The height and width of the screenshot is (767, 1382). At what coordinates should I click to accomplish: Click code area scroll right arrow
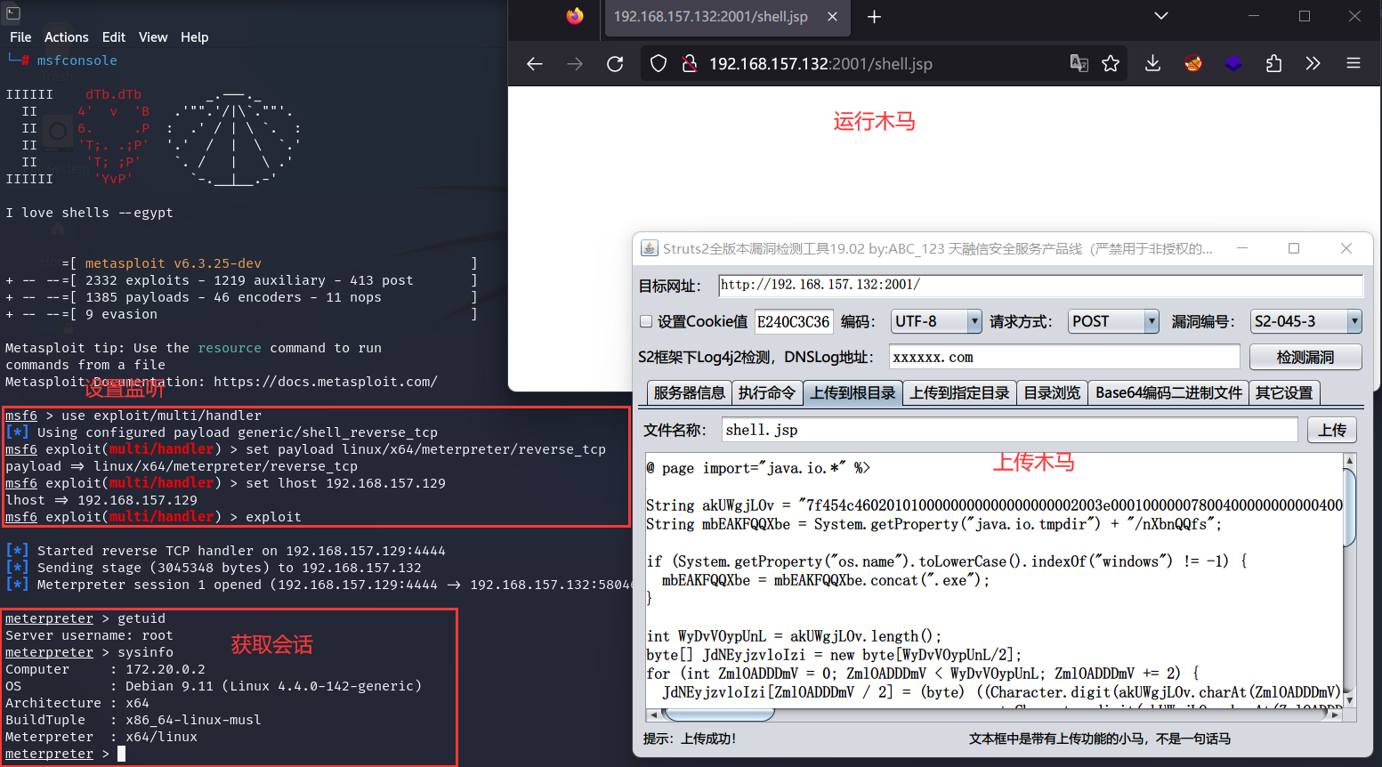(x=1335, y=715)
